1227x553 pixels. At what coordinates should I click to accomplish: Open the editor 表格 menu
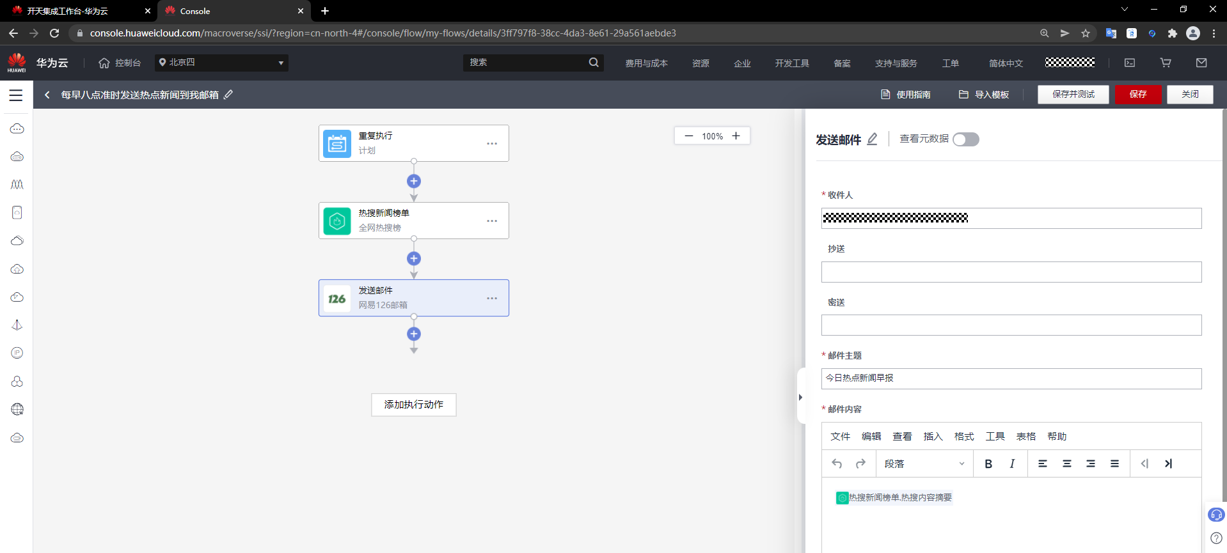[1026, 436]
